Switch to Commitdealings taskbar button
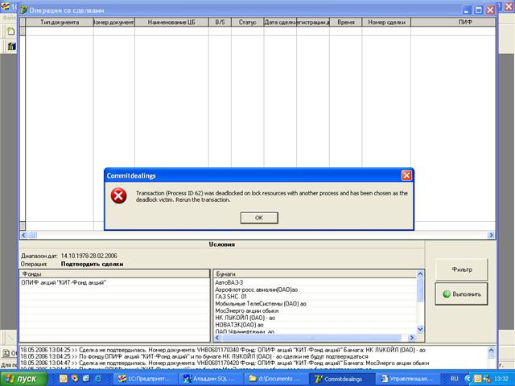The width and height of the screenshot is (515, 386). [x=341, y=379]
